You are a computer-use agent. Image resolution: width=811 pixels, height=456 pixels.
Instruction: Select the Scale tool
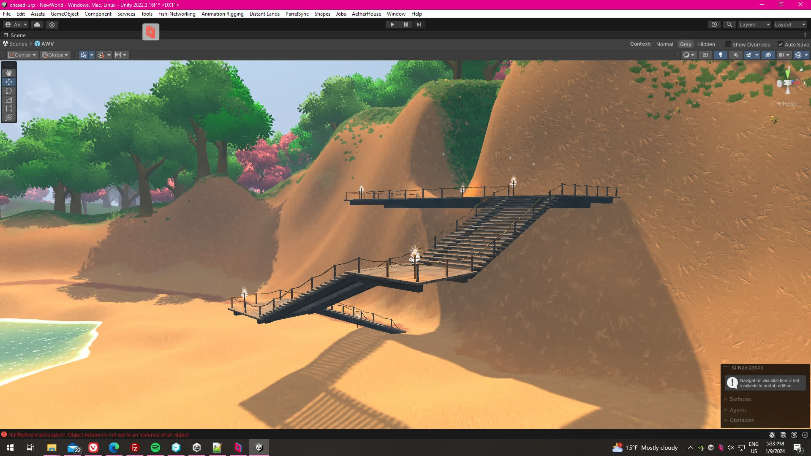[x=9, y=100]
